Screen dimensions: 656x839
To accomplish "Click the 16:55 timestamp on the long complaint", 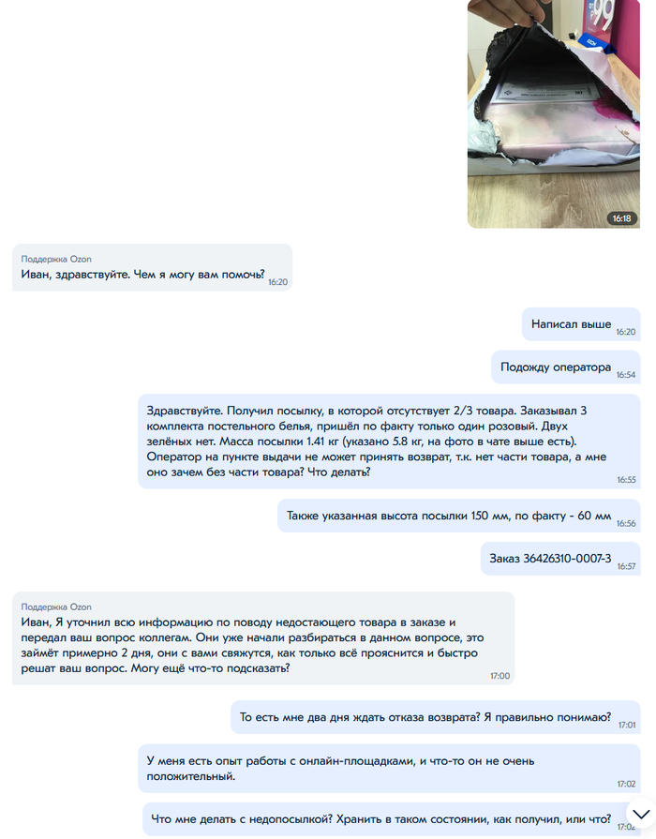I will point(626,479).
